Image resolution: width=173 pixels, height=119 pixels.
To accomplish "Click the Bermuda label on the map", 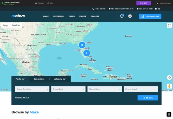I will pyautogui.click(x=129, y=36).
